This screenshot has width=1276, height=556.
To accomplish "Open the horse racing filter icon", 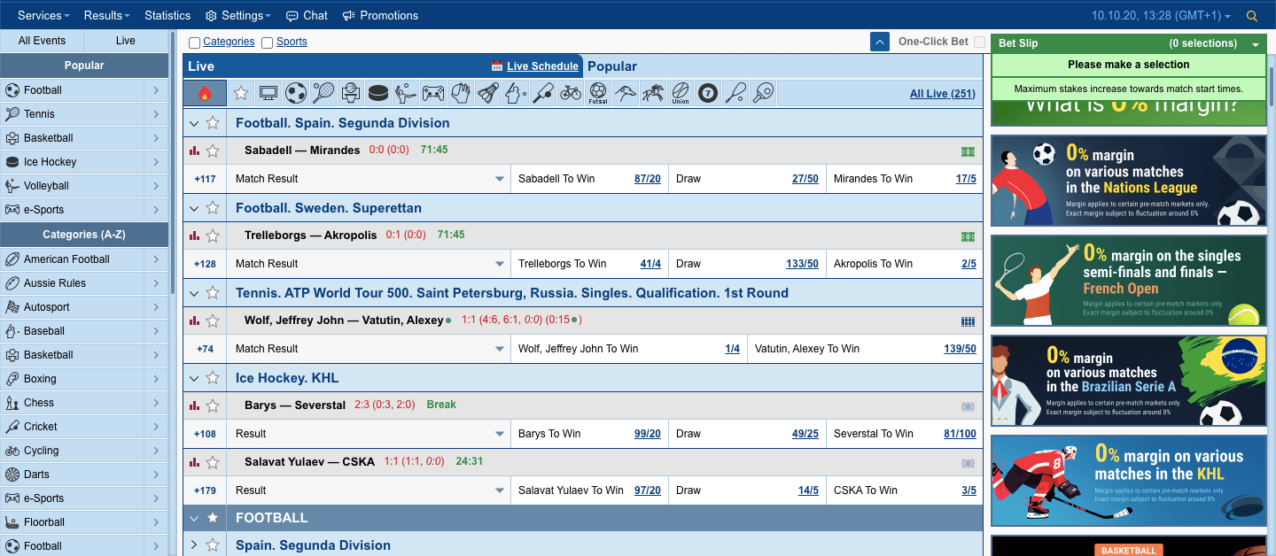I will [x=653, y=93].
